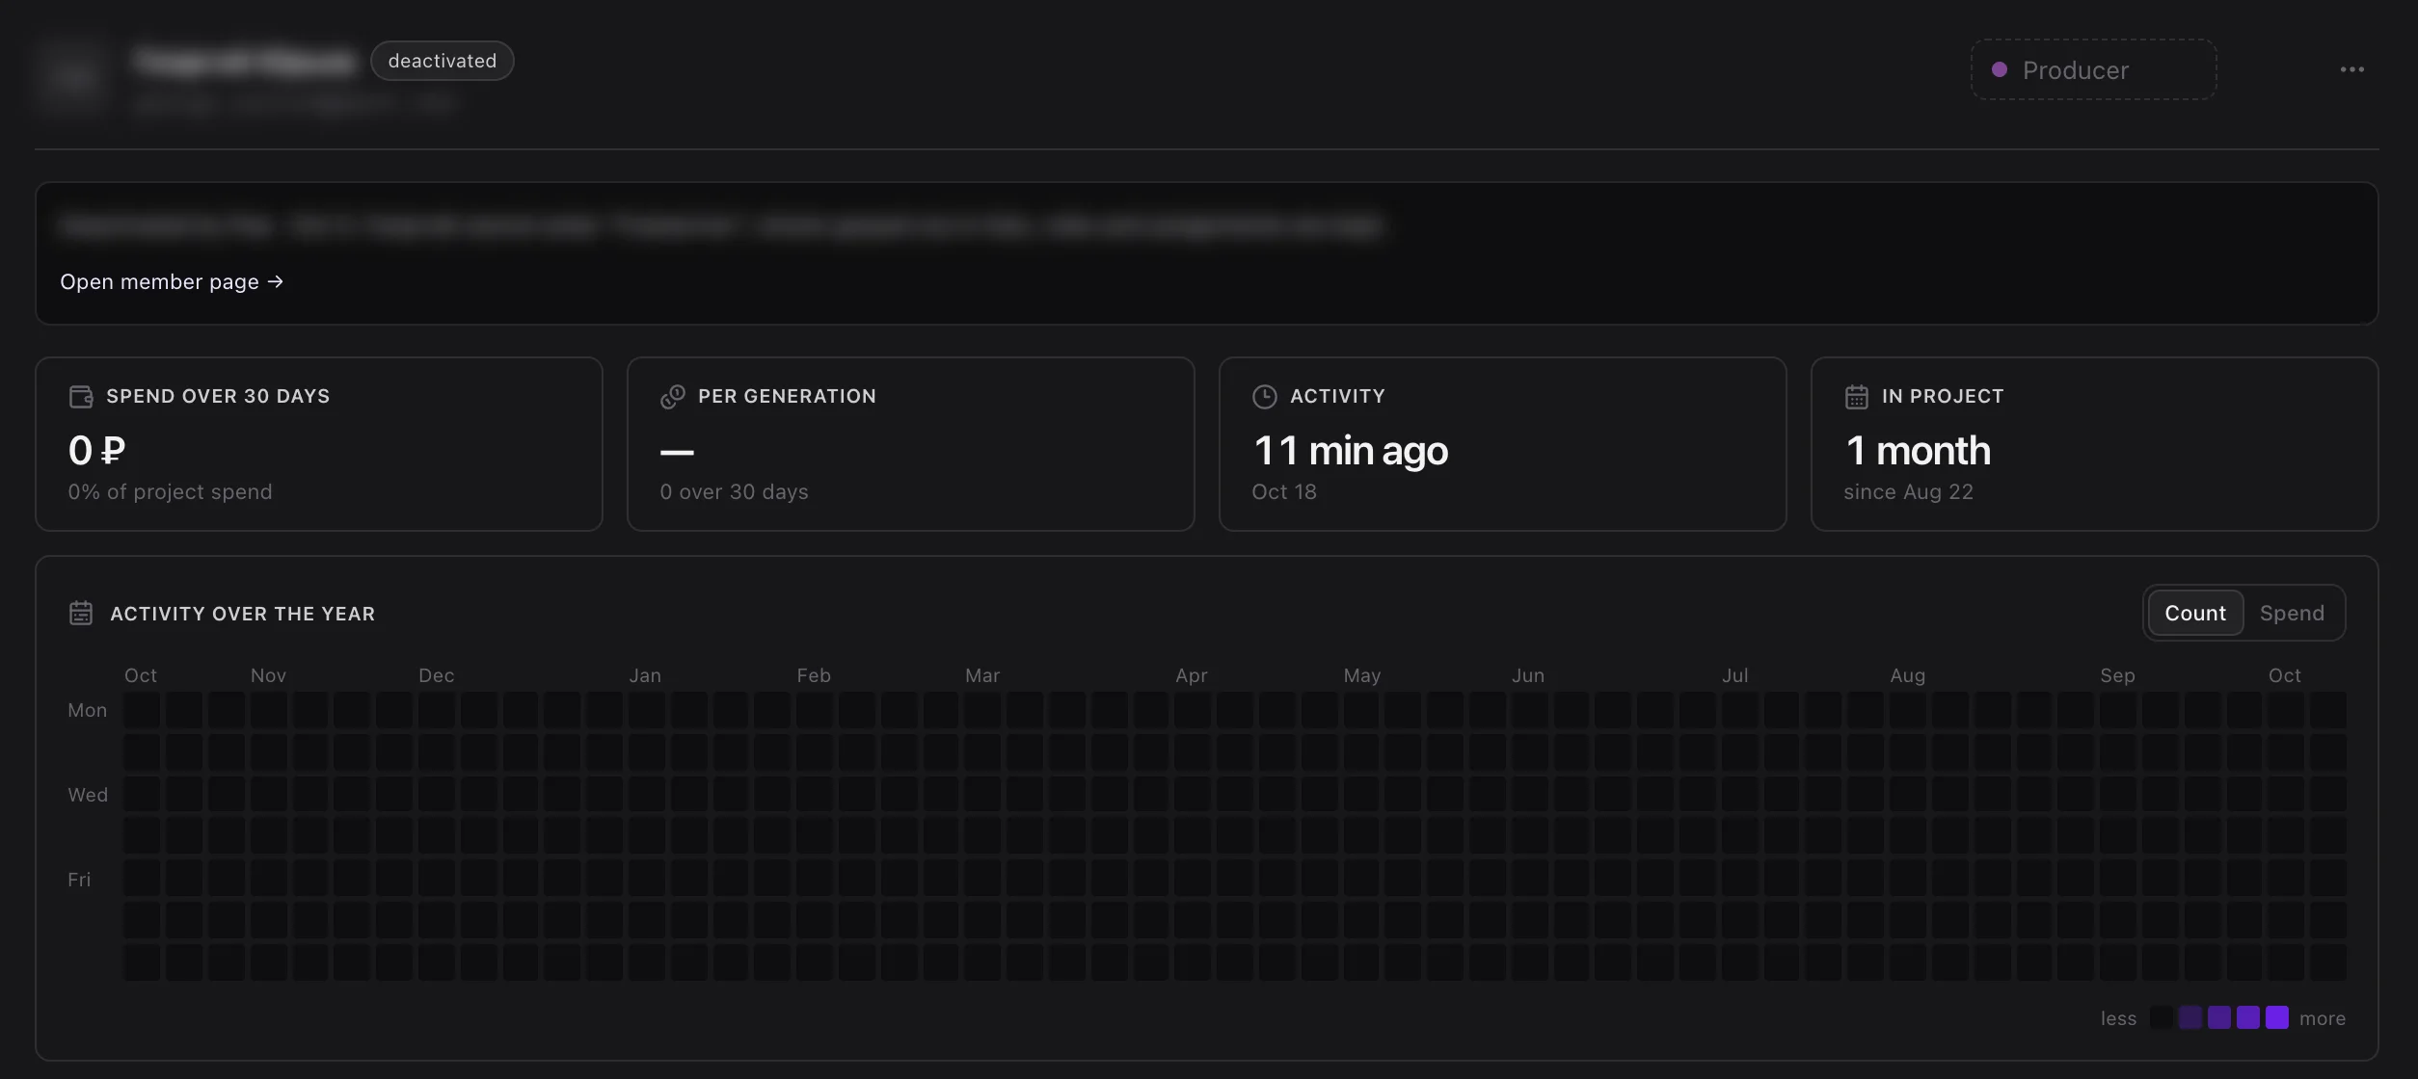Click the 'Oct 18' activity date
Image resolution: width=2418 pixels, height=1079 pixels.
click(x=1283, y=491)
